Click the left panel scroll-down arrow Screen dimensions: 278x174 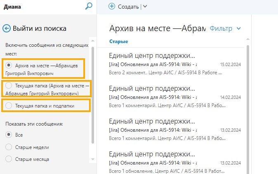[93, 158]
